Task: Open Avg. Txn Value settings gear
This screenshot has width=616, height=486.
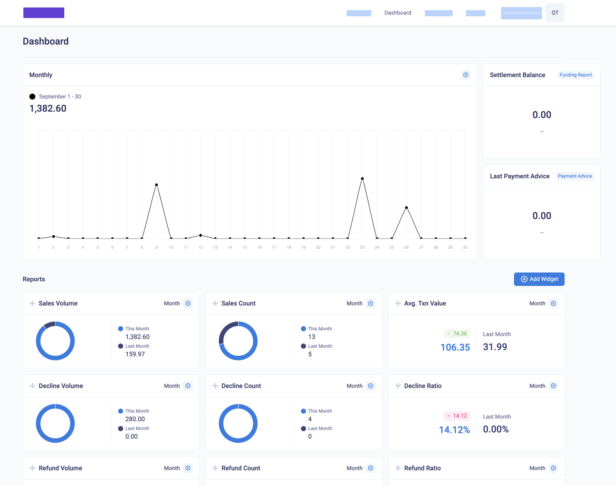Action: click(x=553, y=303)
